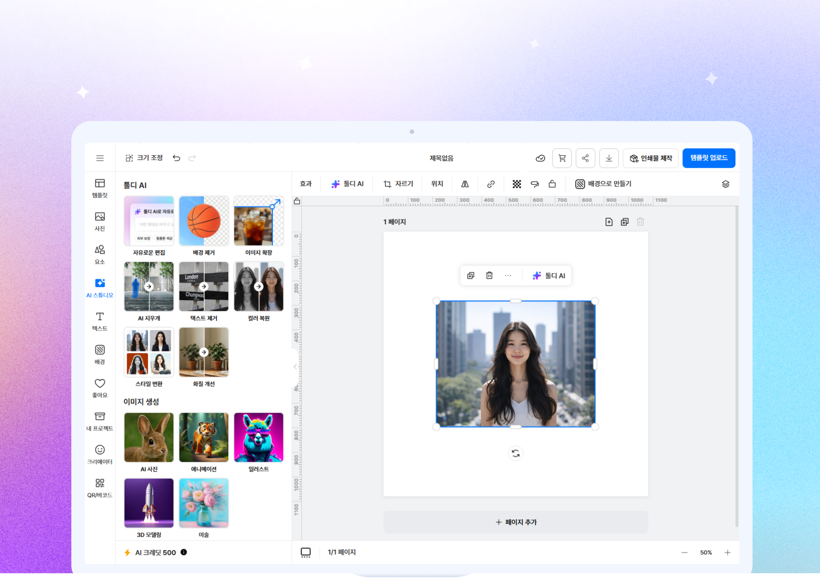Select the 배경 제거 basketball thumbnail
This screenshot has width=820, height=580.
pos(203,221)
